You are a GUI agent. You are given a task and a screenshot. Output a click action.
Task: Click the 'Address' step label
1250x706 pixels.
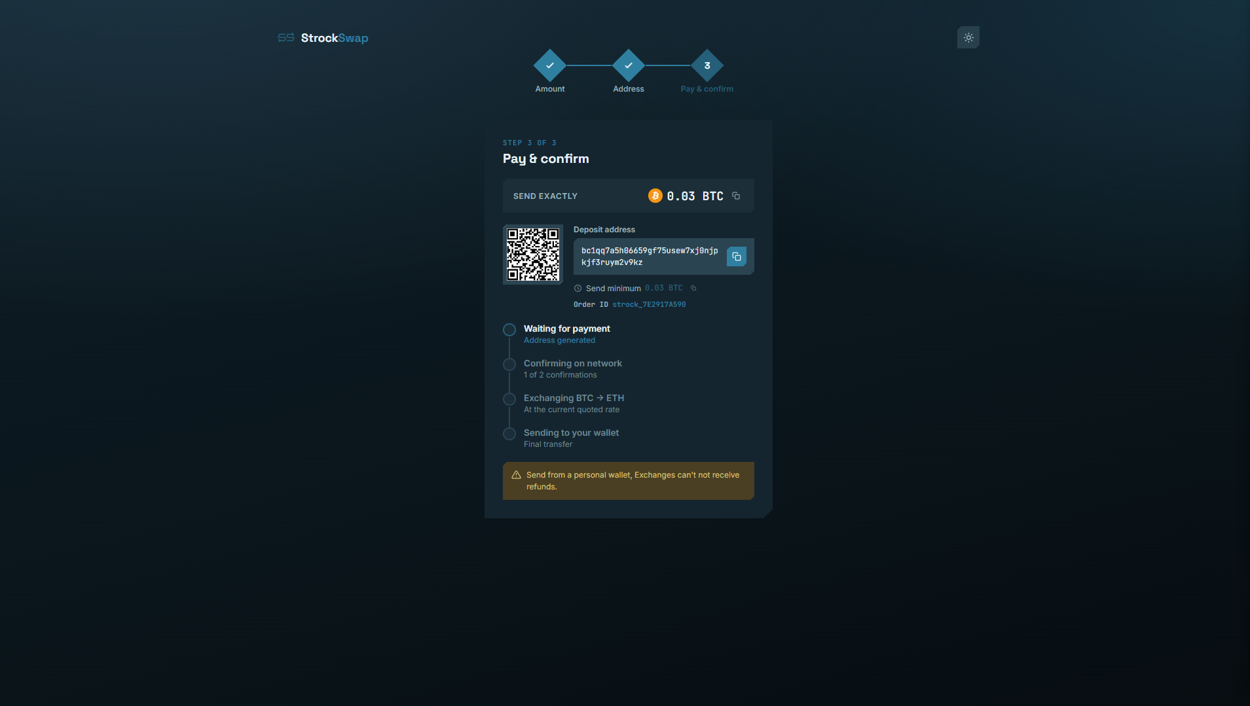click(x=629, y=89)
